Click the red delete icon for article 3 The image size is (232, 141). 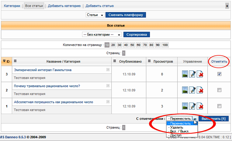pyautogui.click(x=200, y=74)
